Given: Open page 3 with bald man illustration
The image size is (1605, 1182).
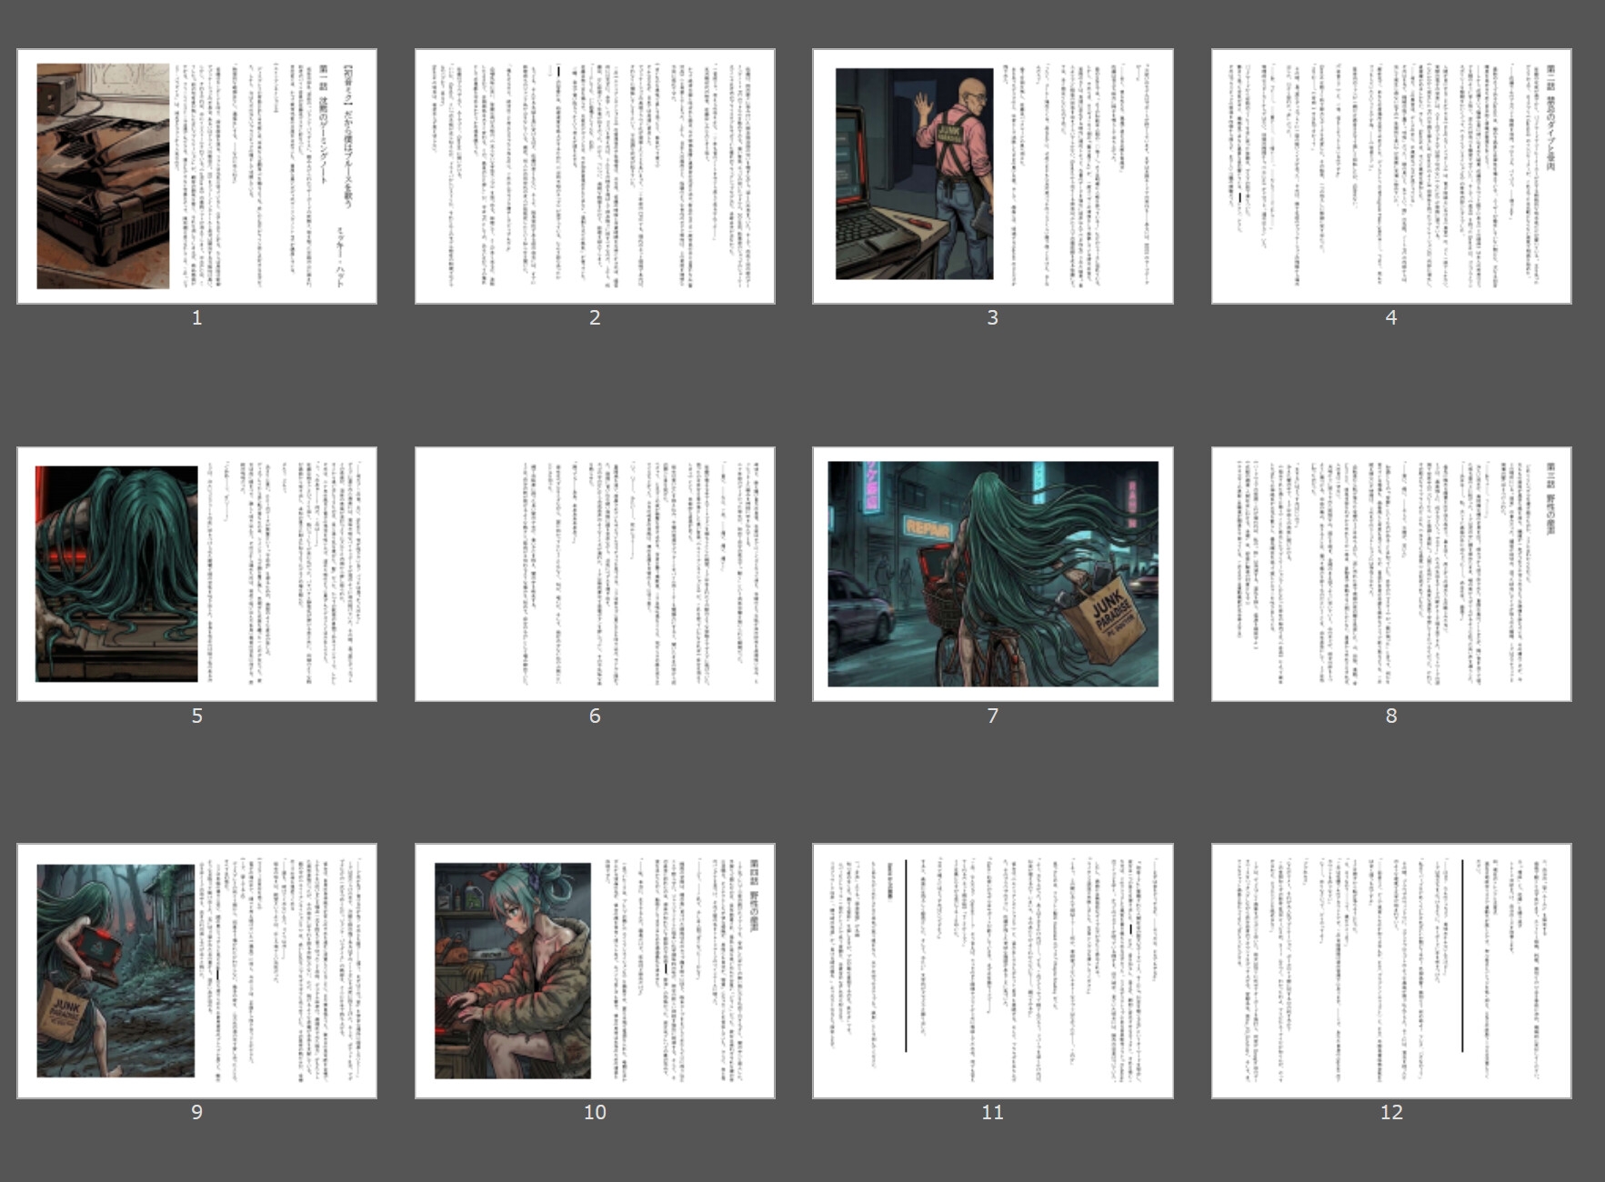Looking at the screenshot, I should point(992,176).
